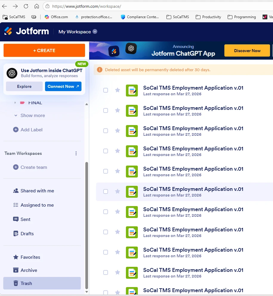Tick the checkbox of the third listed form

coord(106,131)
